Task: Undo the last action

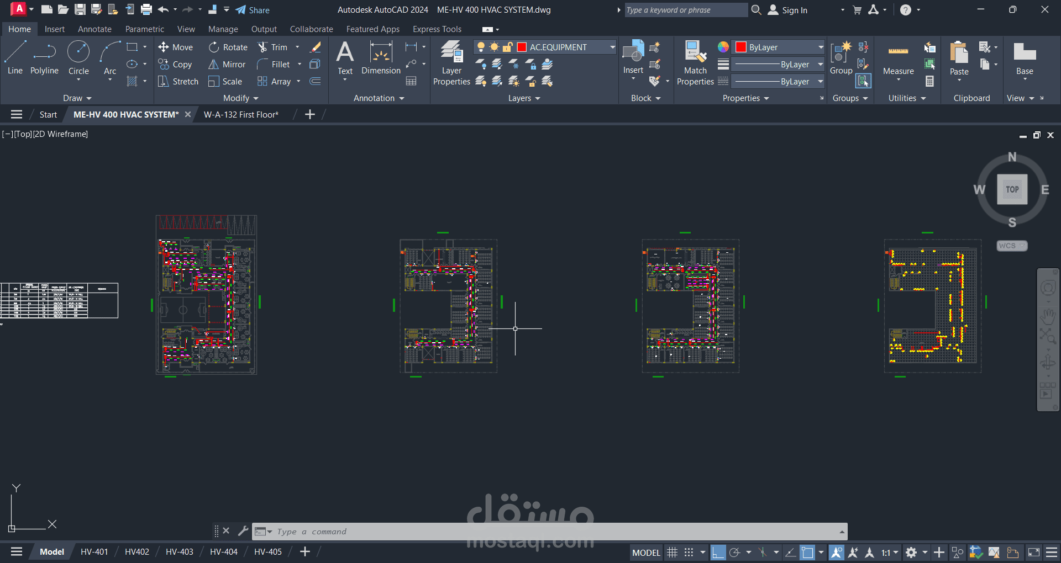Action: point(163,9)
